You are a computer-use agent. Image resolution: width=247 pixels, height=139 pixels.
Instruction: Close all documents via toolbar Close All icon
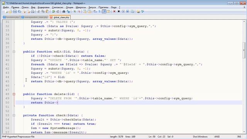coord(28,12)
